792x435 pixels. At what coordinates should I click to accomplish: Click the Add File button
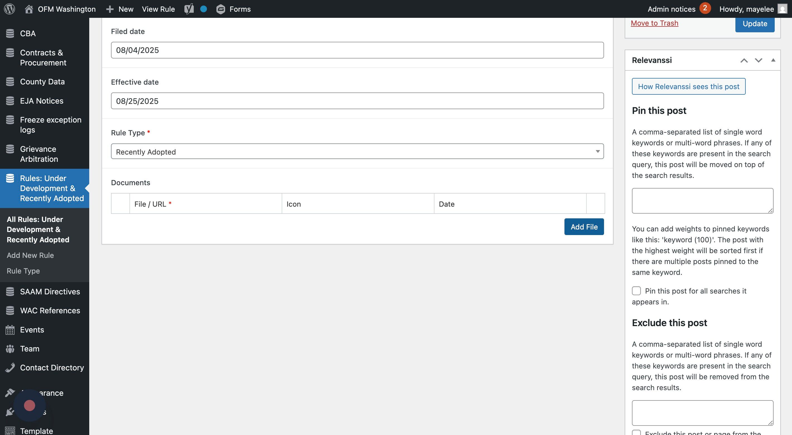[x=584, y=227]
